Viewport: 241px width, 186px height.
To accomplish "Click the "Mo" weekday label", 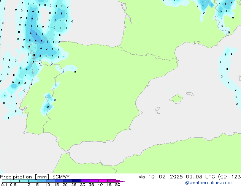I will coord(142,177).
